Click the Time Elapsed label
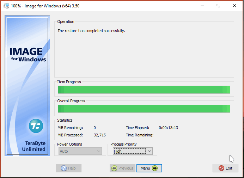This screenshot has height=178, width=244. 138,128
